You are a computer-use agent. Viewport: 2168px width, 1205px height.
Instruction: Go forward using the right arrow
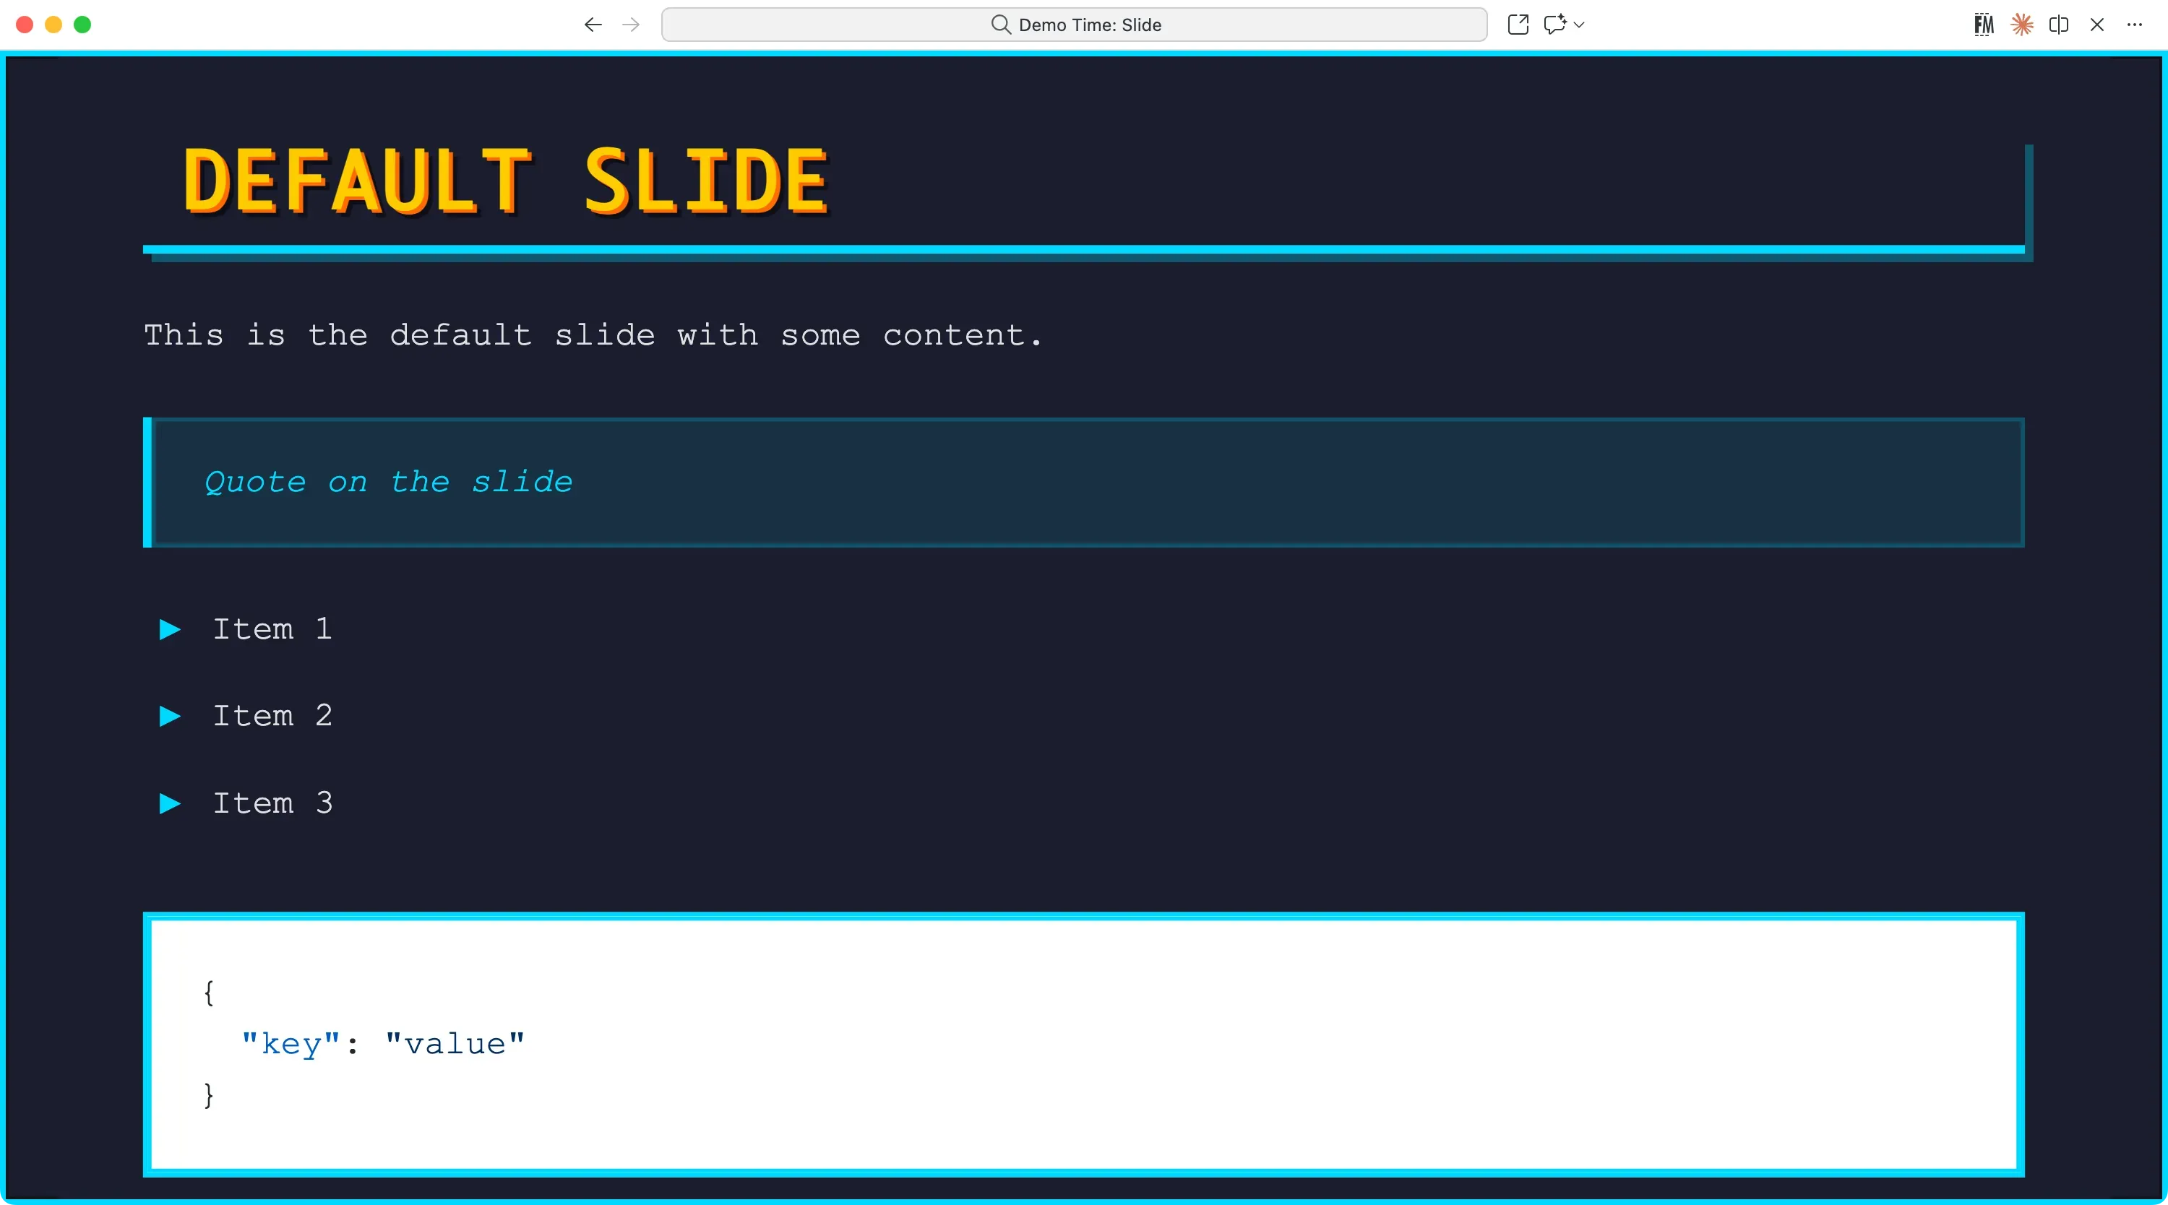coord(630,25)
